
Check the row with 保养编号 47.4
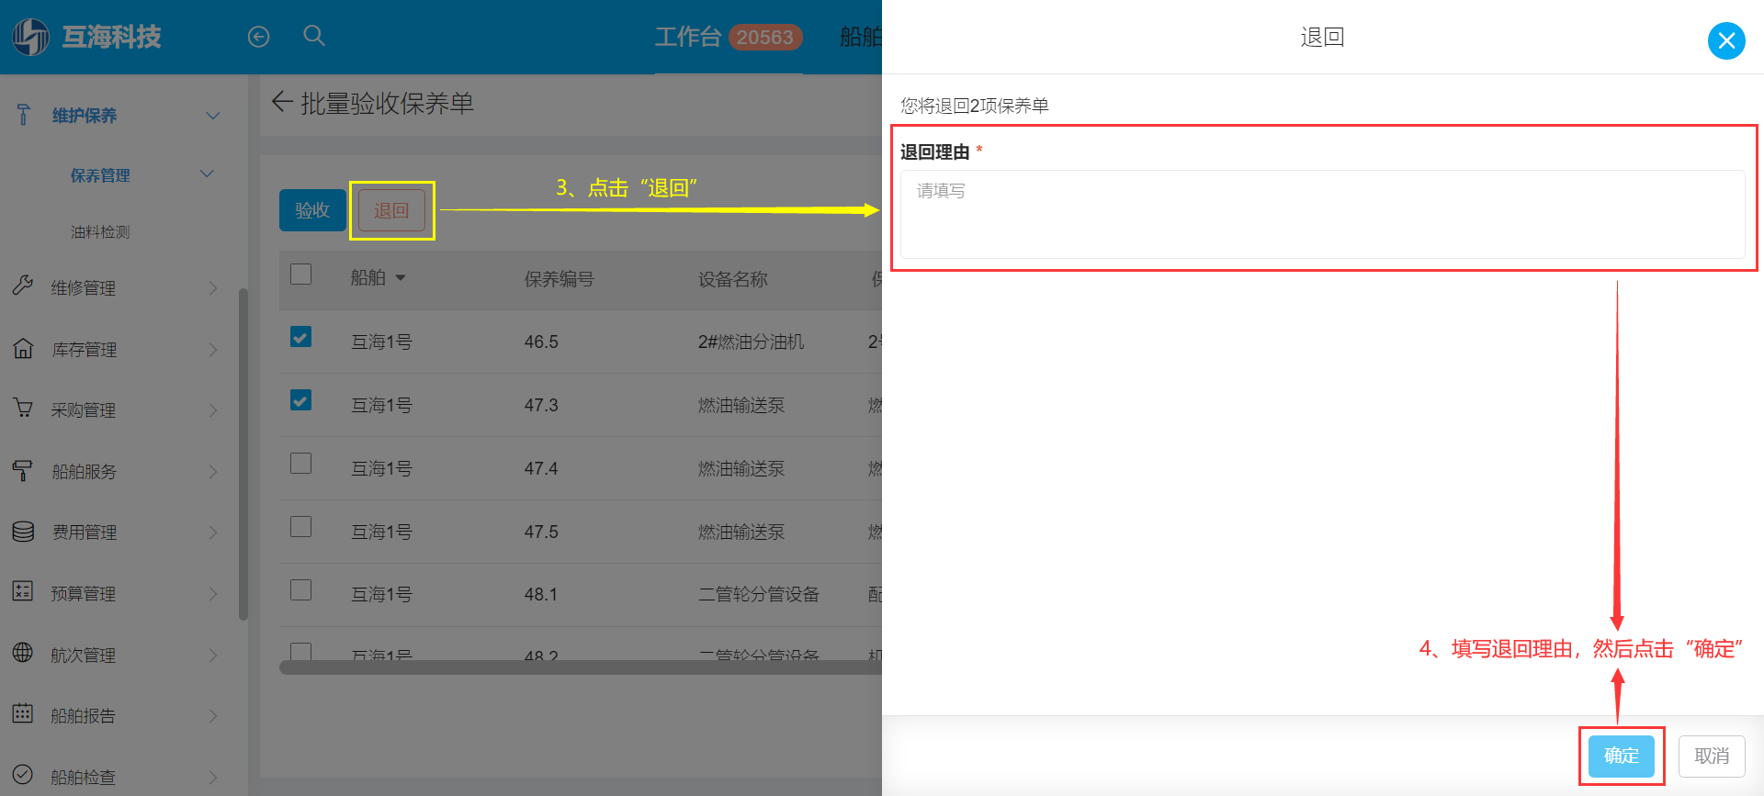300,464
